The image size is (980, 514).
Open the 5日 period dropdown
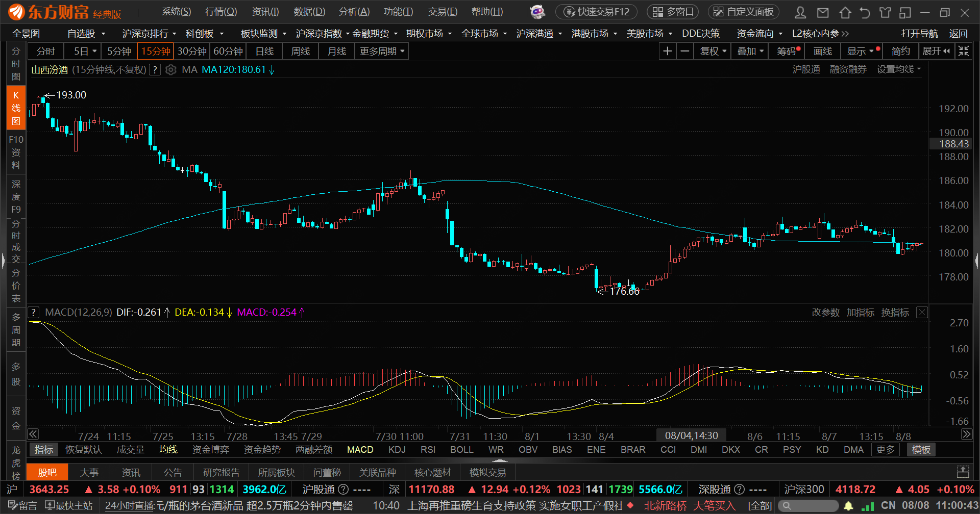click(x=82, y=51)
